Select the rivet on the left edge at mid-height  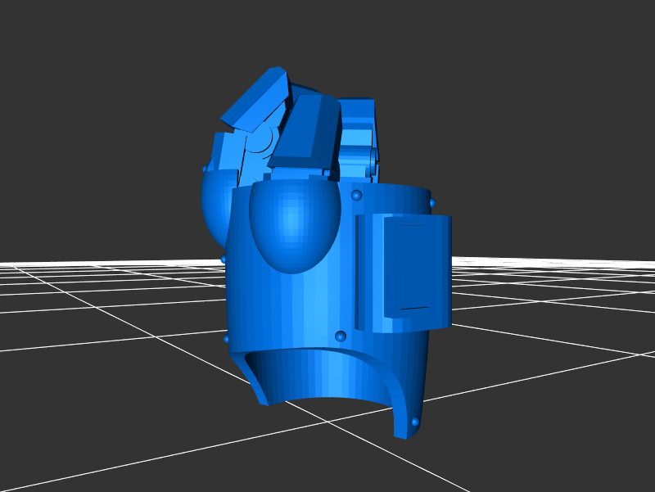click(224, 260)
